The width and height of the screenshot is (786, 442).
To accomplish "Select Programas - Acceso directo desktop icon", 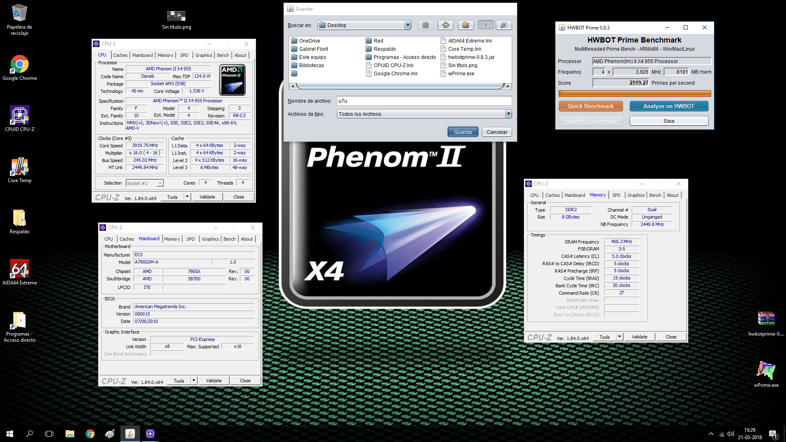I will [19, 327].
